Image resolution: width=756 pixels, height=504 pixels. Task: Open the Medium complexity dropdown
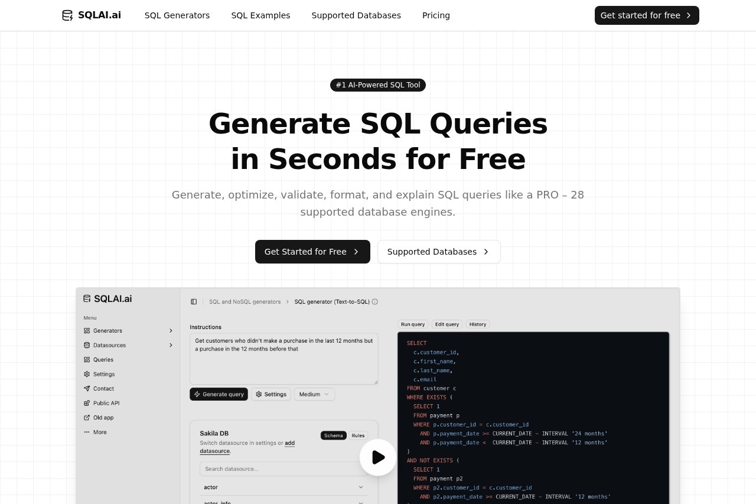(x=315, y=394)
